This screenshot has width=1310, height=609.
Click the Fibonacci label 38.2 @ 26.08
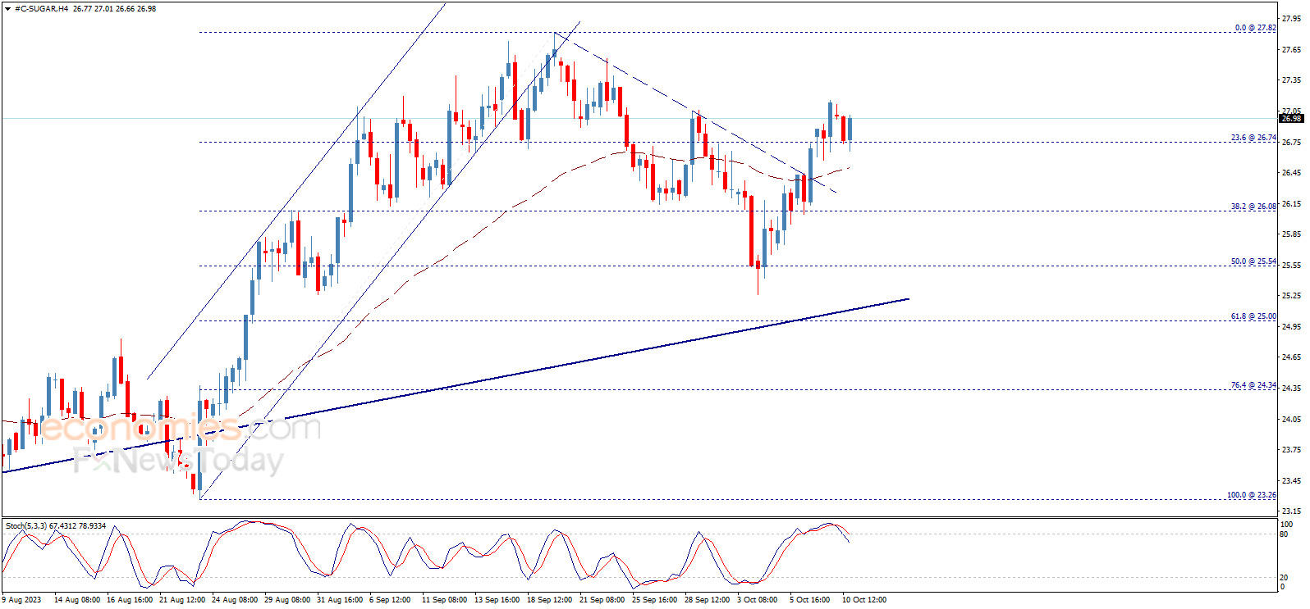1253,207
